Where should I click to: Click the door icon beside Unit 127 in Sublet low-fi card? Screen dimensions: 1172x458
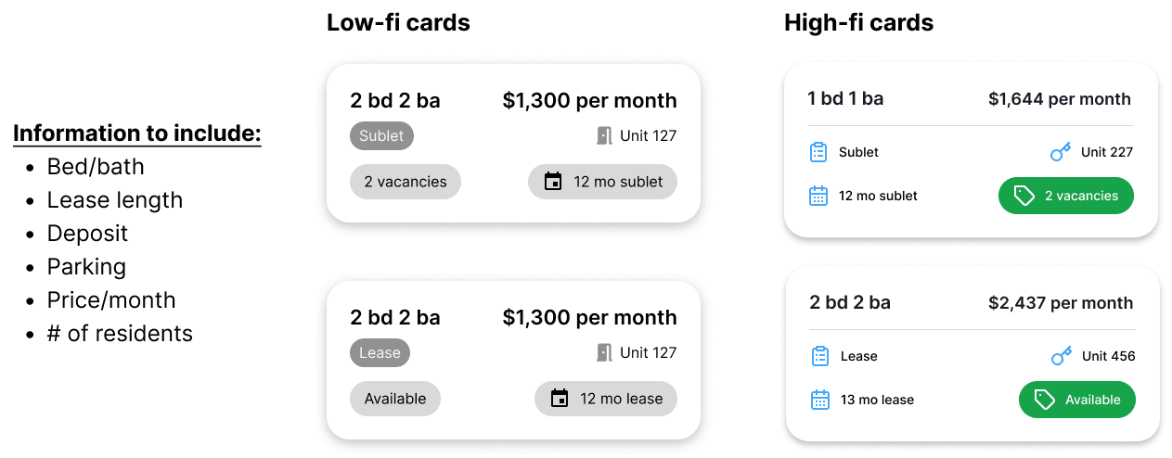tap(604, 136)
